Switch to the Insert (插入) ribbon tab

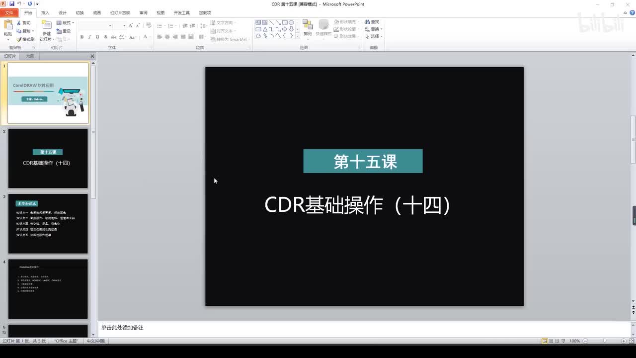pyautogui.click(x=45, y=13)
